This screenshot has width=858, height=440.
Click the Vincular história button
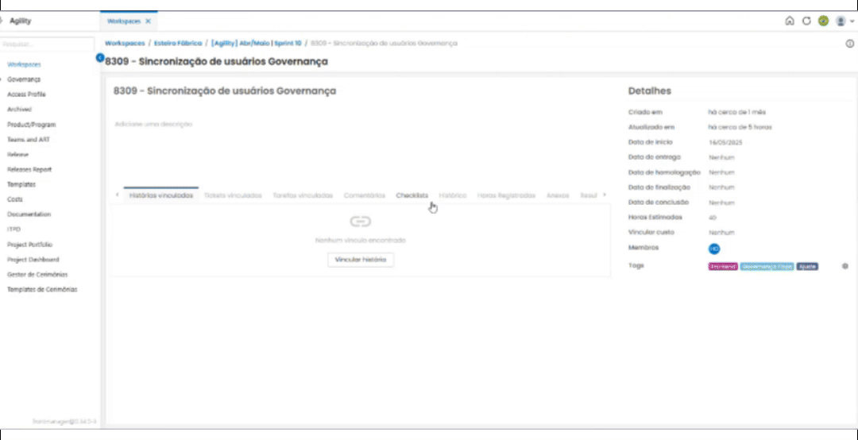(361, 260)
